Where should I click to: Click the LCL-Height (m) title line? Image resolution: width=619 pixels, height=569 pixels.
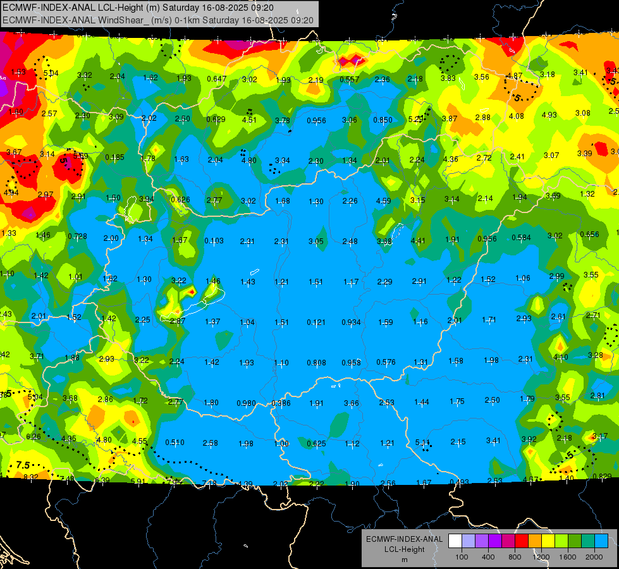point(138,8)
